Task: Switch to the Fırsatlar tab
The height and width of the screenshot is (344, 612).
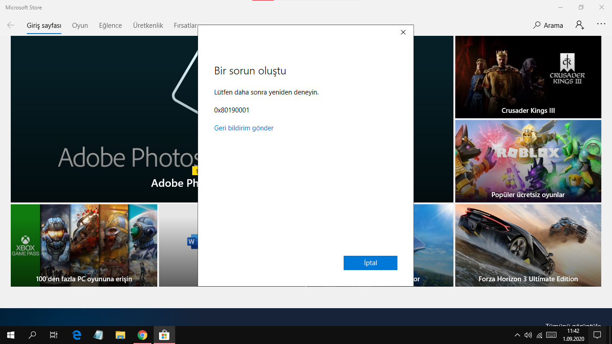Action: [x=185, y=26]
